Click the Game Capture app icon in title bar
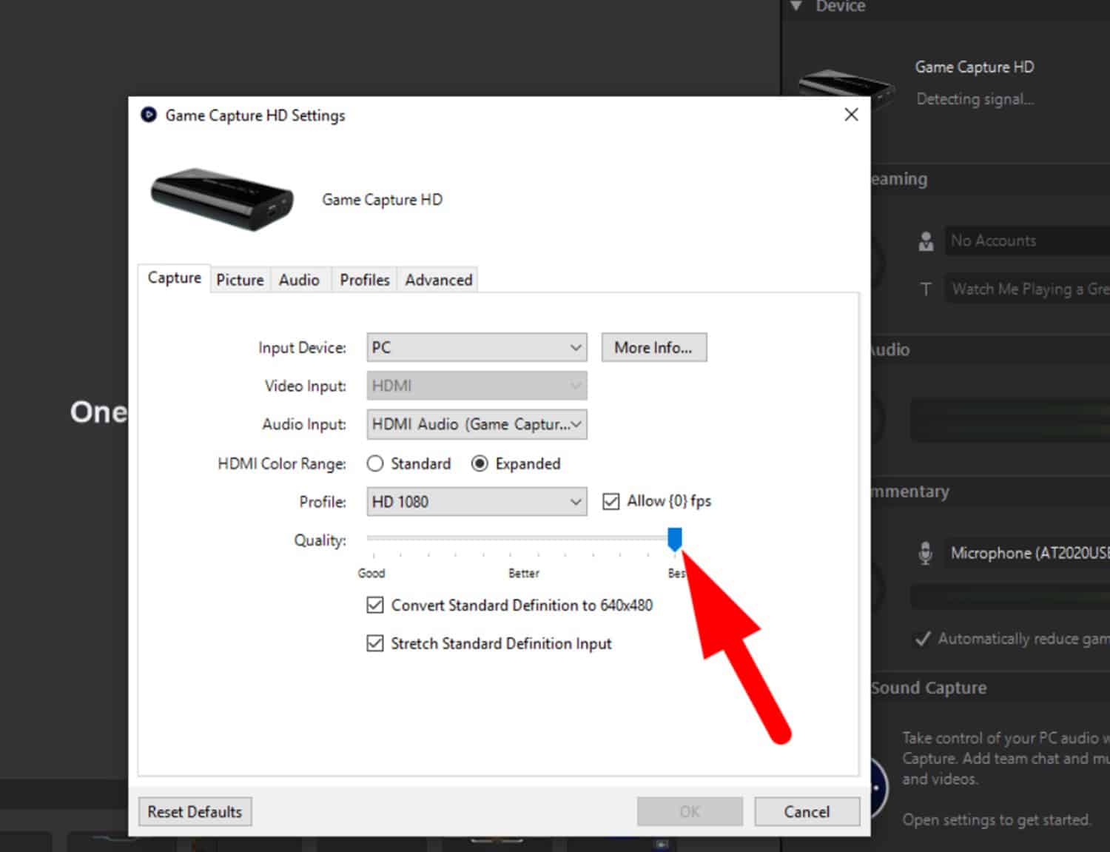1110x852 pixels. (x=149, y=115)
